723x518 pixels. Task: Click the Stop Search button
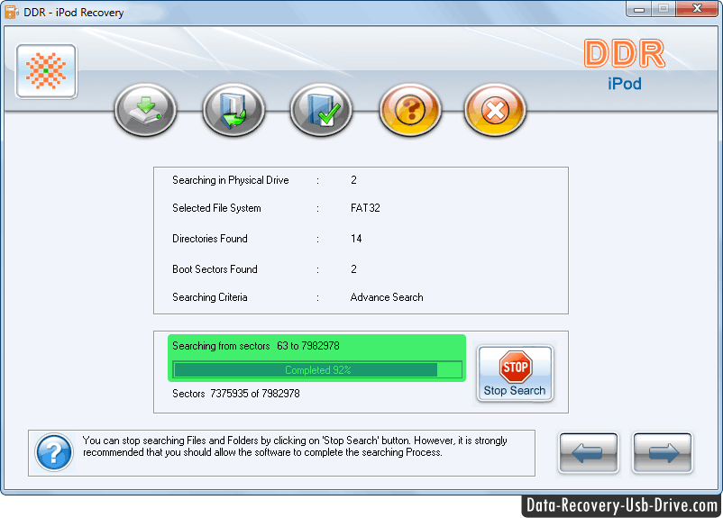[x=515, y=374]
